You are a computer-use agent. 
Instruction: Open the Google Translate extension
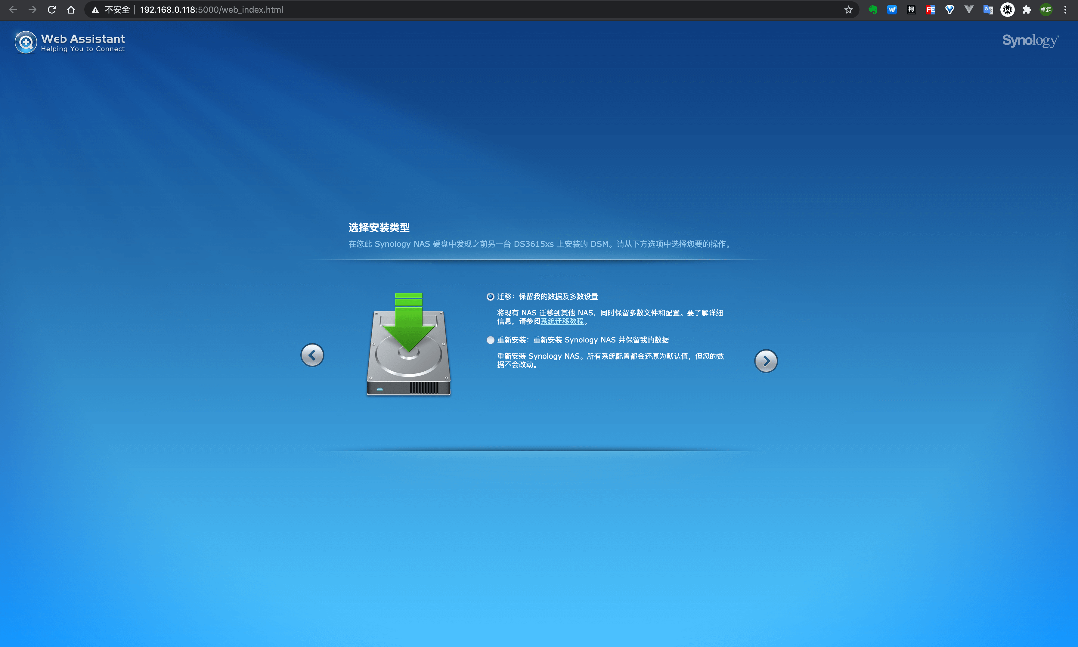pos(988,10)
